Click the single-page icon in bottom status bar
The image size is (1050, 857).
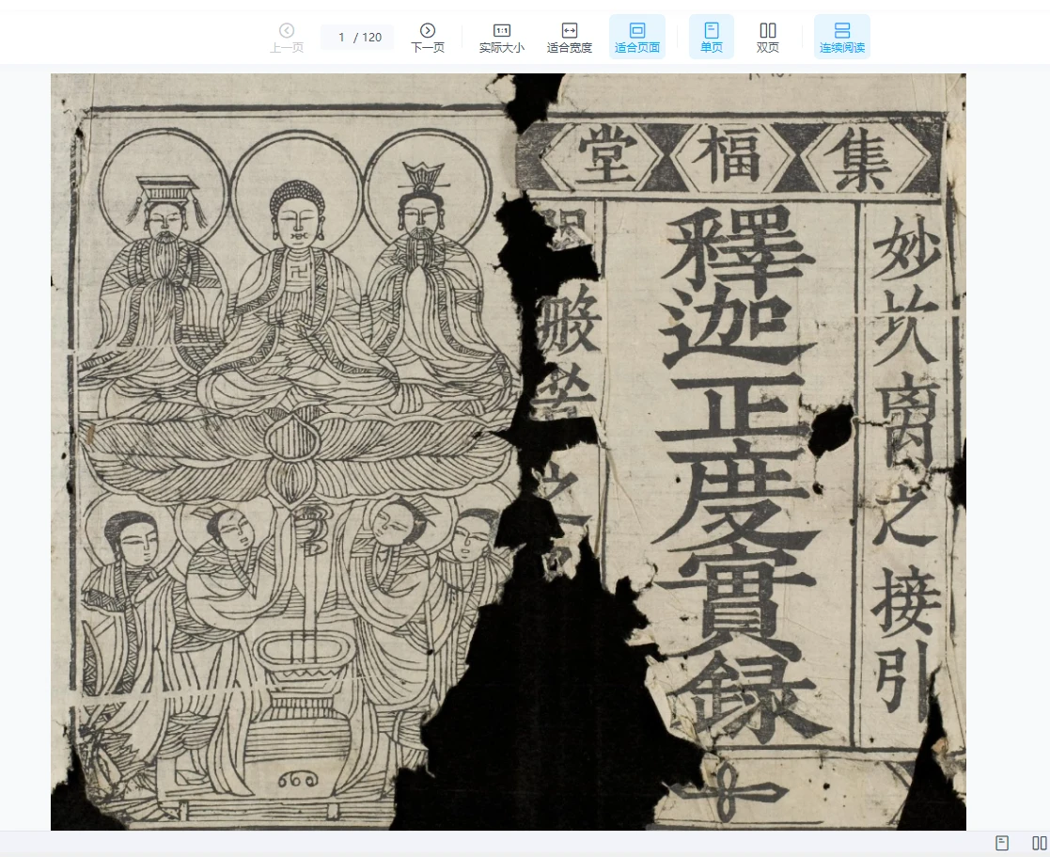click(1002, 843)
